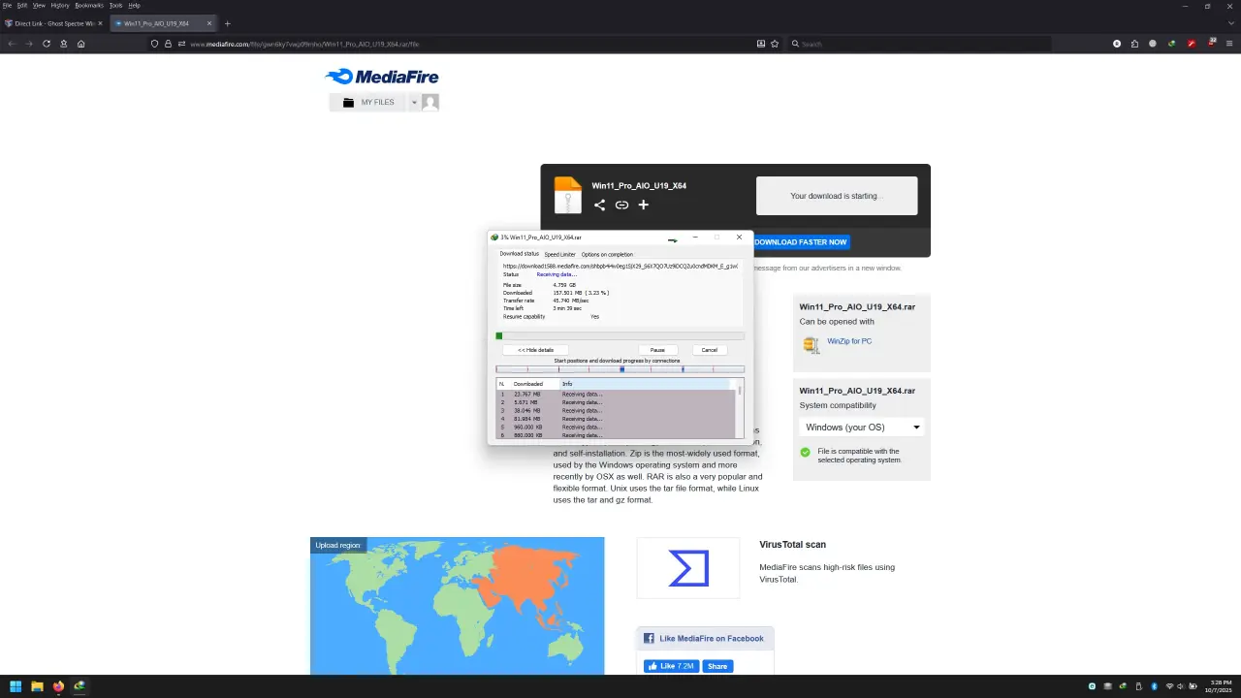Click the connections progress segment bar

[x=620, y=368]
